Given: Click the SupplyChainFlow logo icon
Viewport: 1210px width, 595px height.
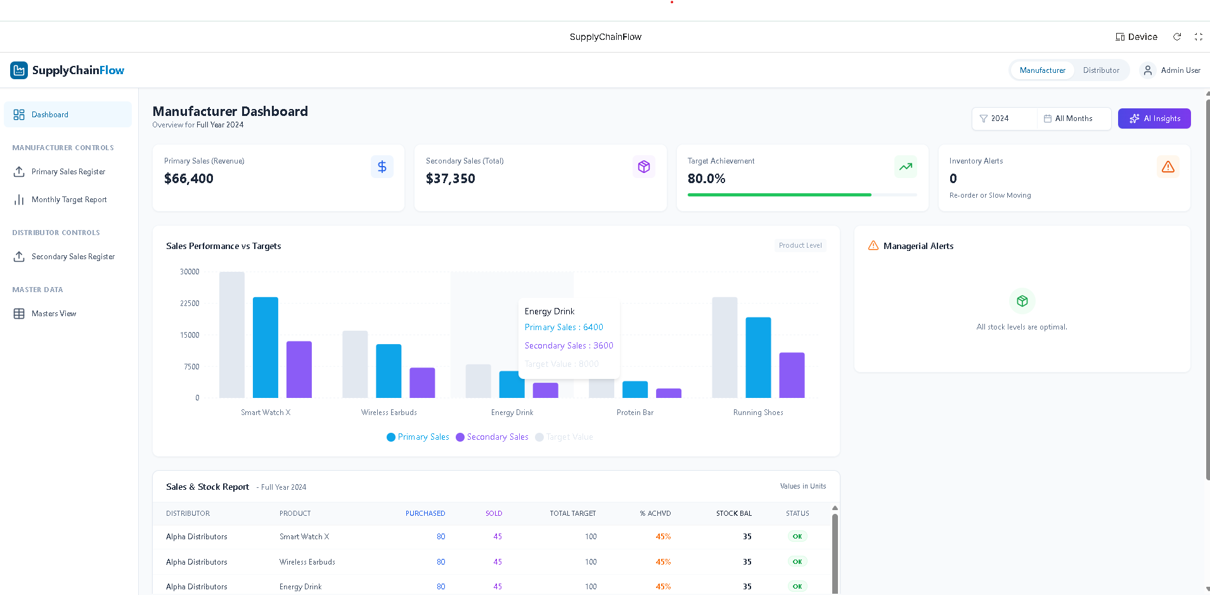Looking at the screenshot, I should click(x=19, y=70).
